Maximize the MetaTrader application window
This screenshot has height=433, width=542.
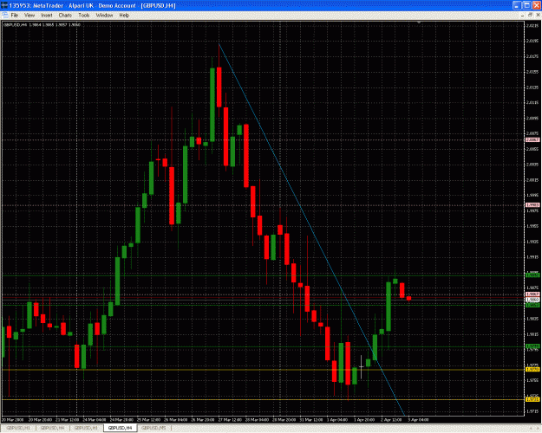(526, 5)
